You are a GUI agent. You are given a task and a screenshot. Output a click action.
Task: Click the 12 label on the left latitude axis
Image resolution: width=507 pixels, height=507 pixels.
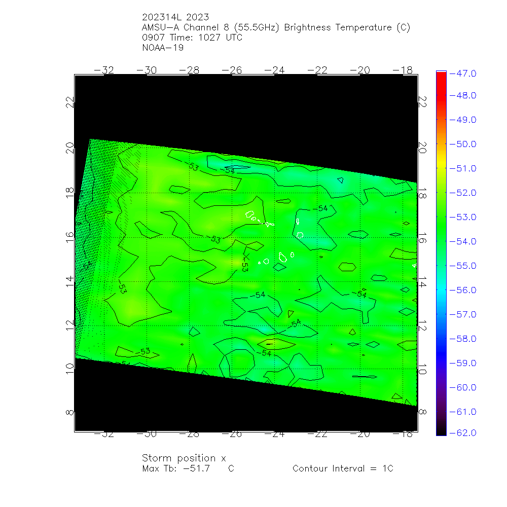pyautogui.click(x=70, y=325)
